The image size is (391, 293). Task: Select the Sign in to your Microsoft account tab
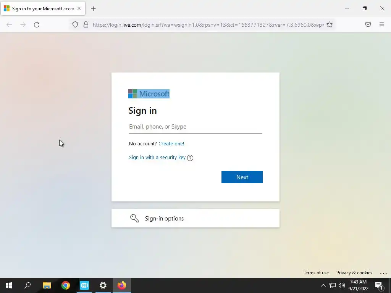pyautogui.click(x=43, y=8)
